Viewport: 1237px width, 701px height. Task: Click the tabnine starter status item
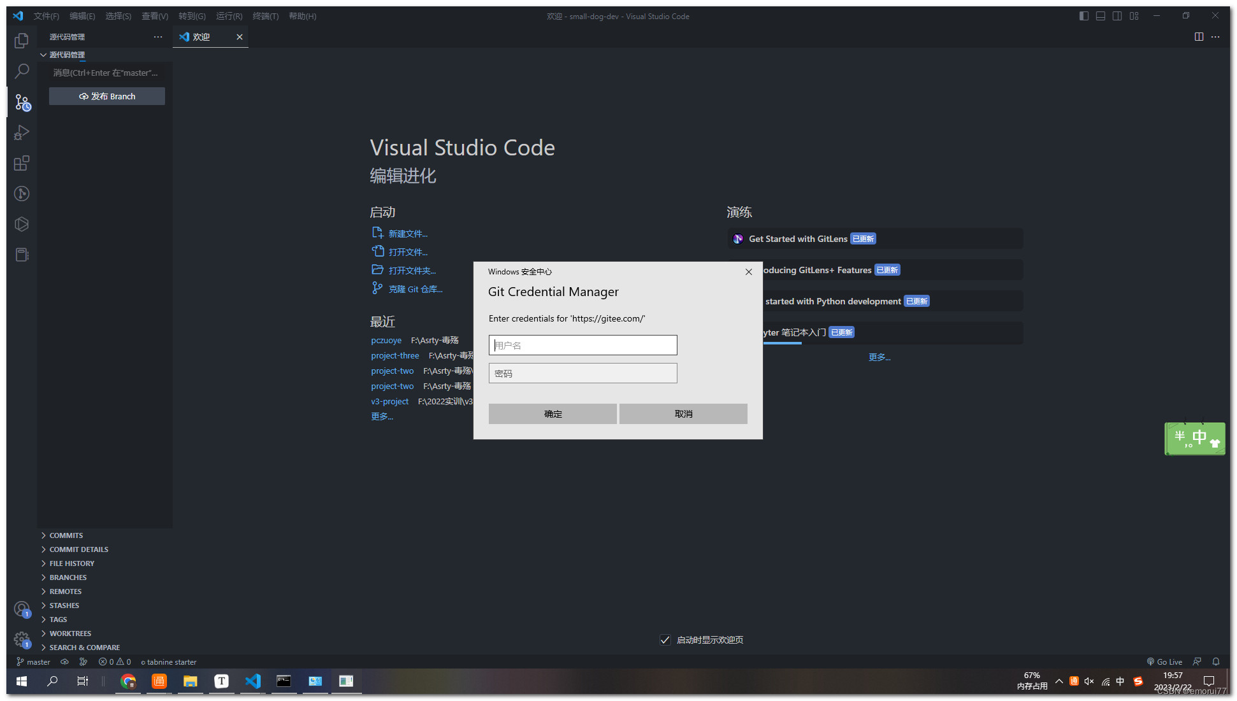[x=169, y=662]
